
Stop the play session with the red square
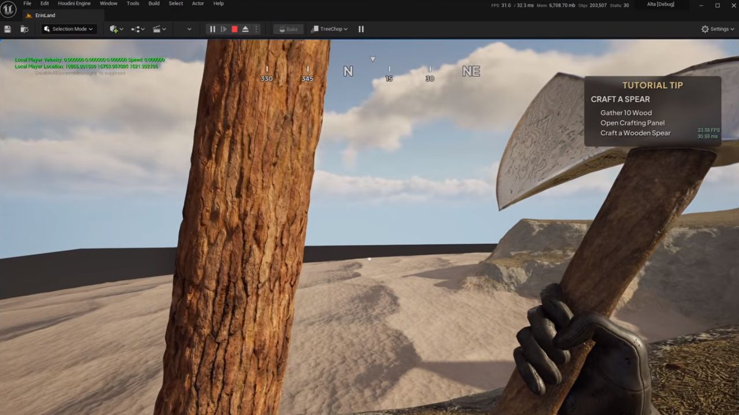[234, 29]
